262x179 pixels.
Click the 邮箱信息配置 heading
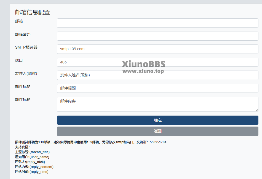(x=33, y=12)
